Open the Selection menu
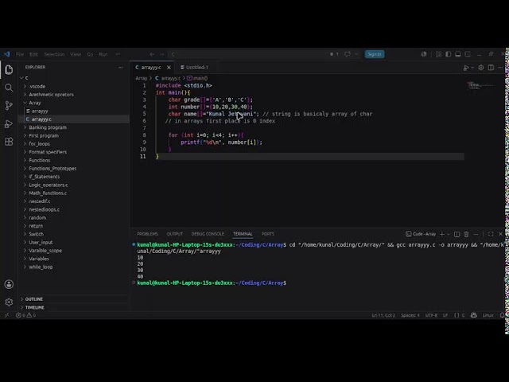 pyautogui.click(x=54, y=54)
